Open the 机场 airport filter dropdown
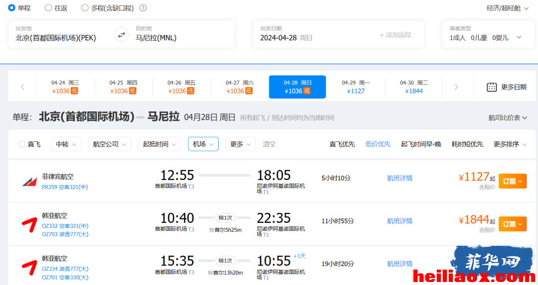The image size is (538, 285). (x=203, y=144)
